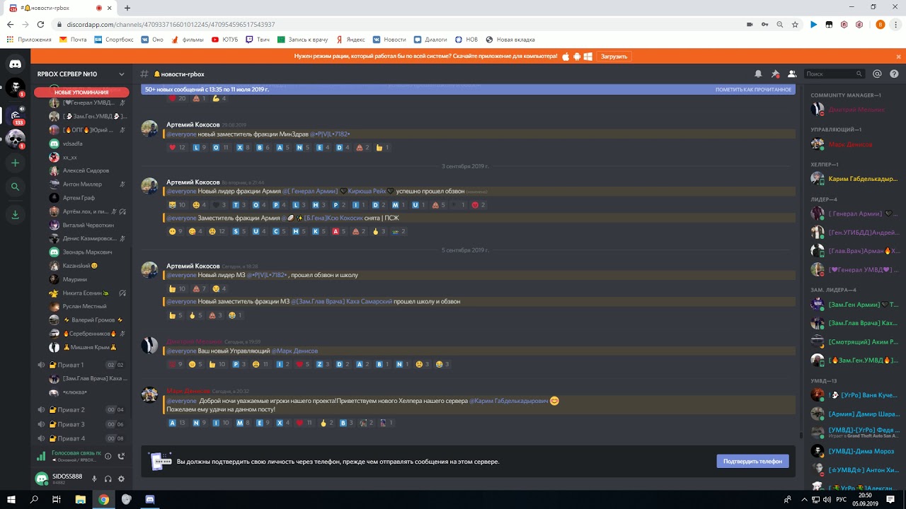Open the skull server icon
This screenshot has height=509, width=906.
15,138
